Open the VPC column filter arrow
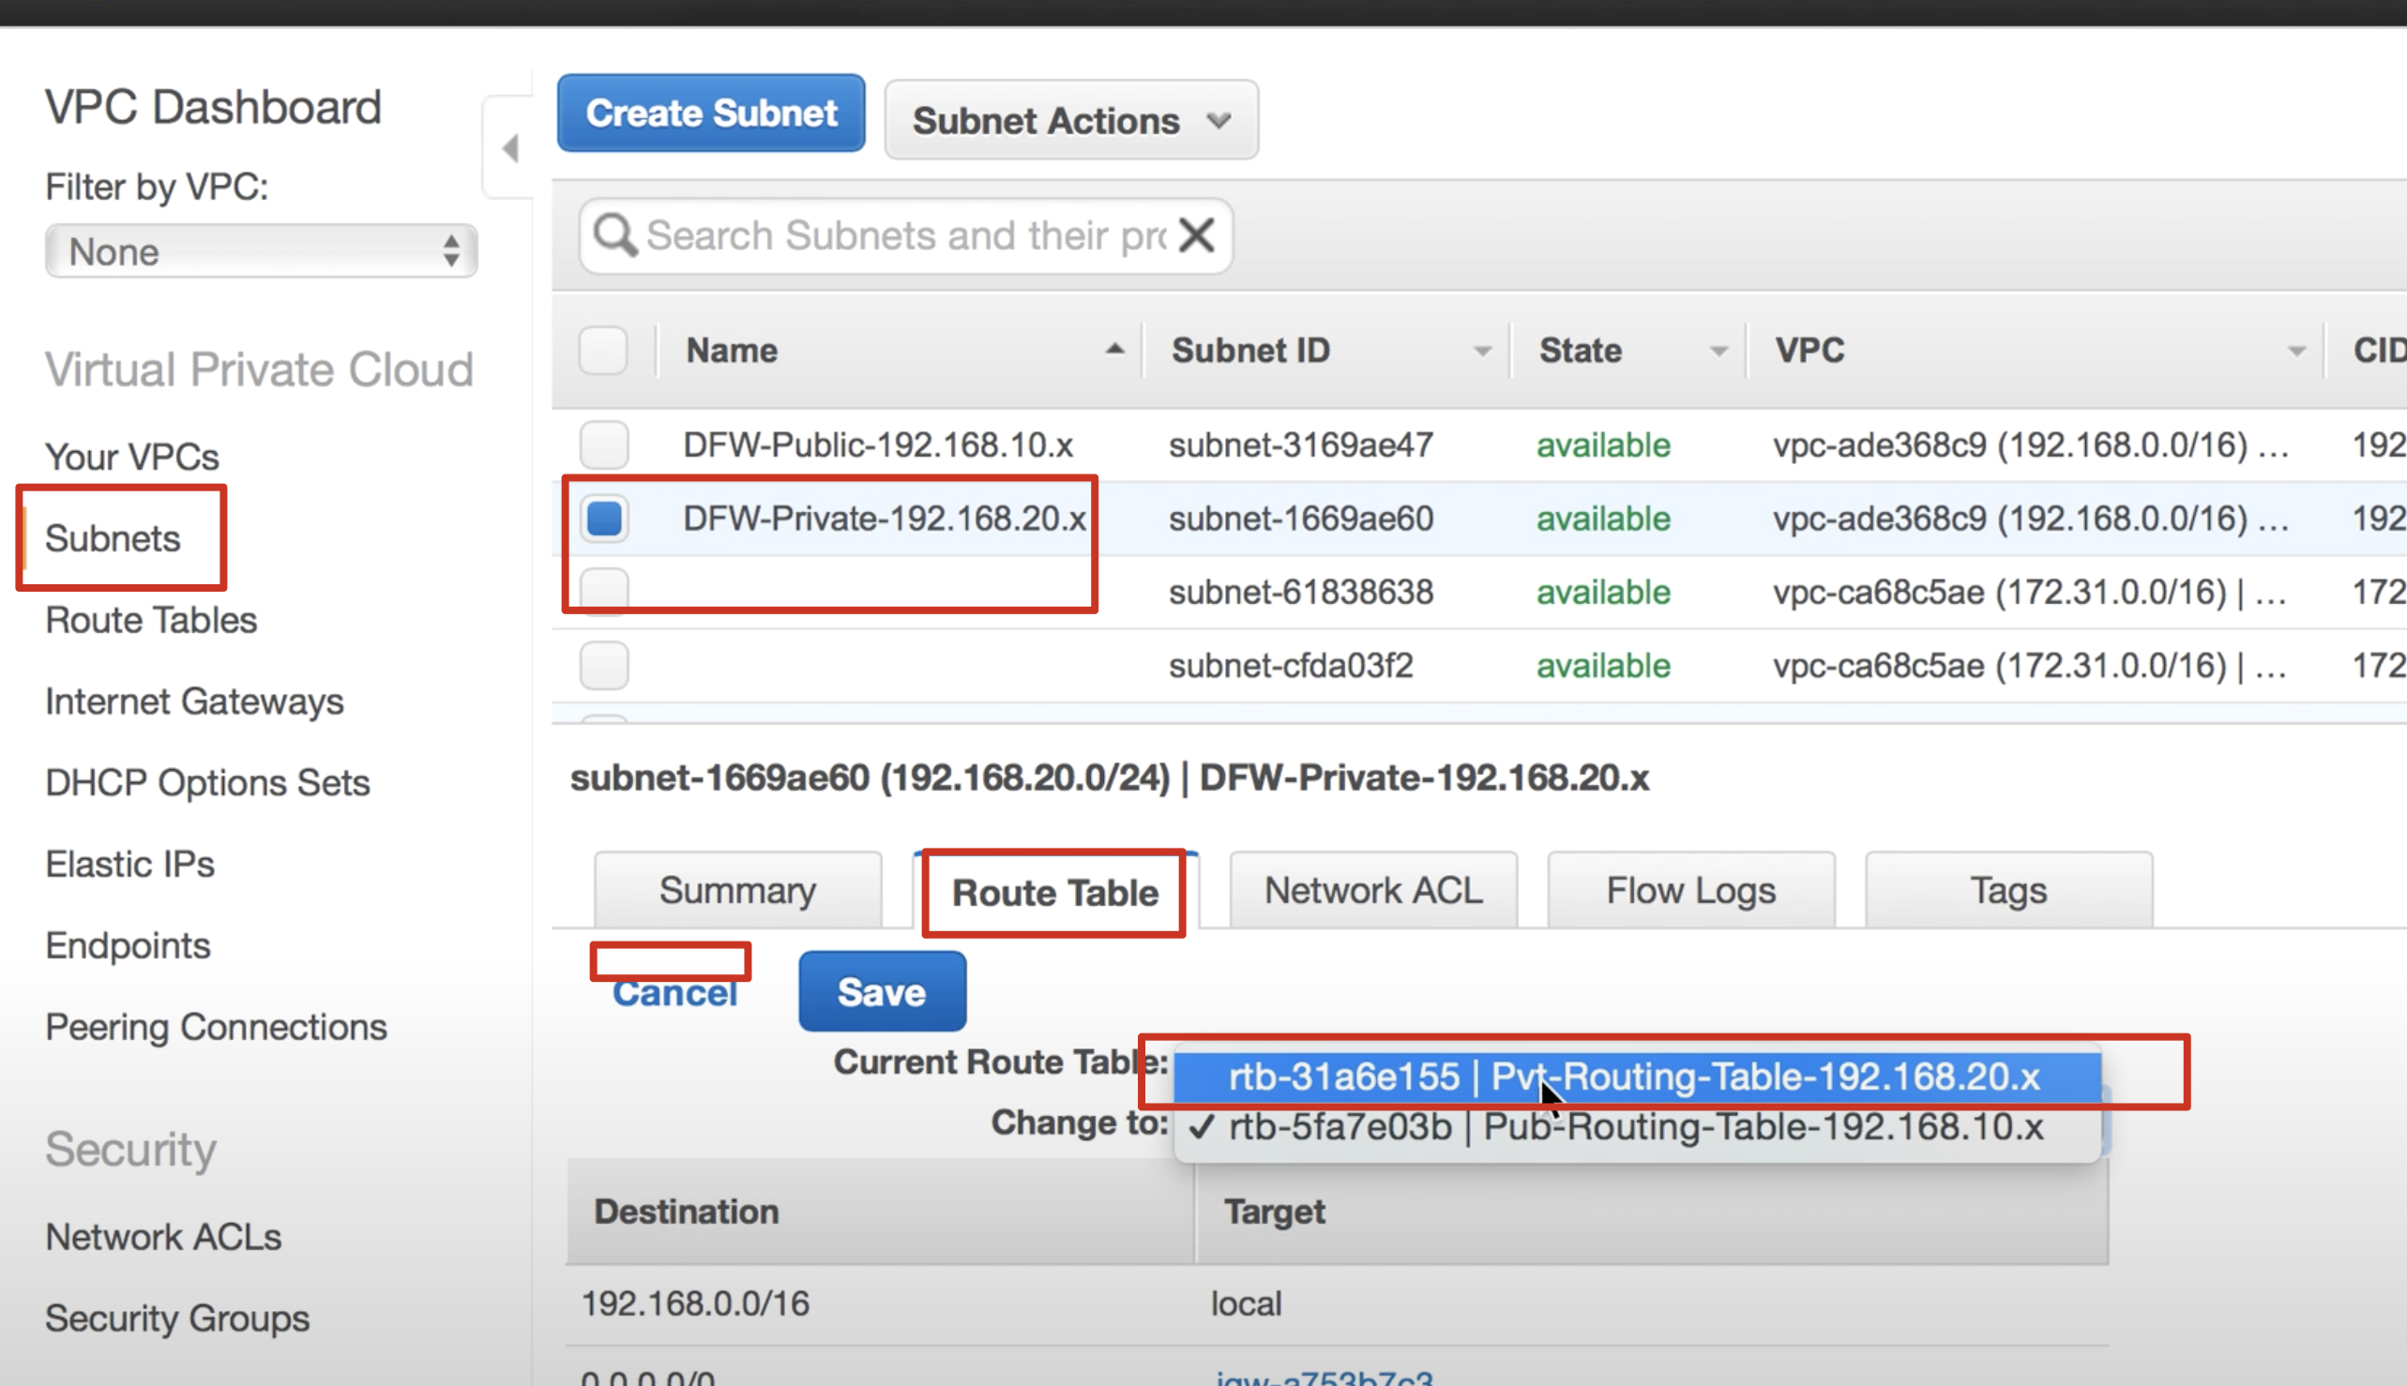The height and width of the screenshot is (1386, 2407). 2296,352
